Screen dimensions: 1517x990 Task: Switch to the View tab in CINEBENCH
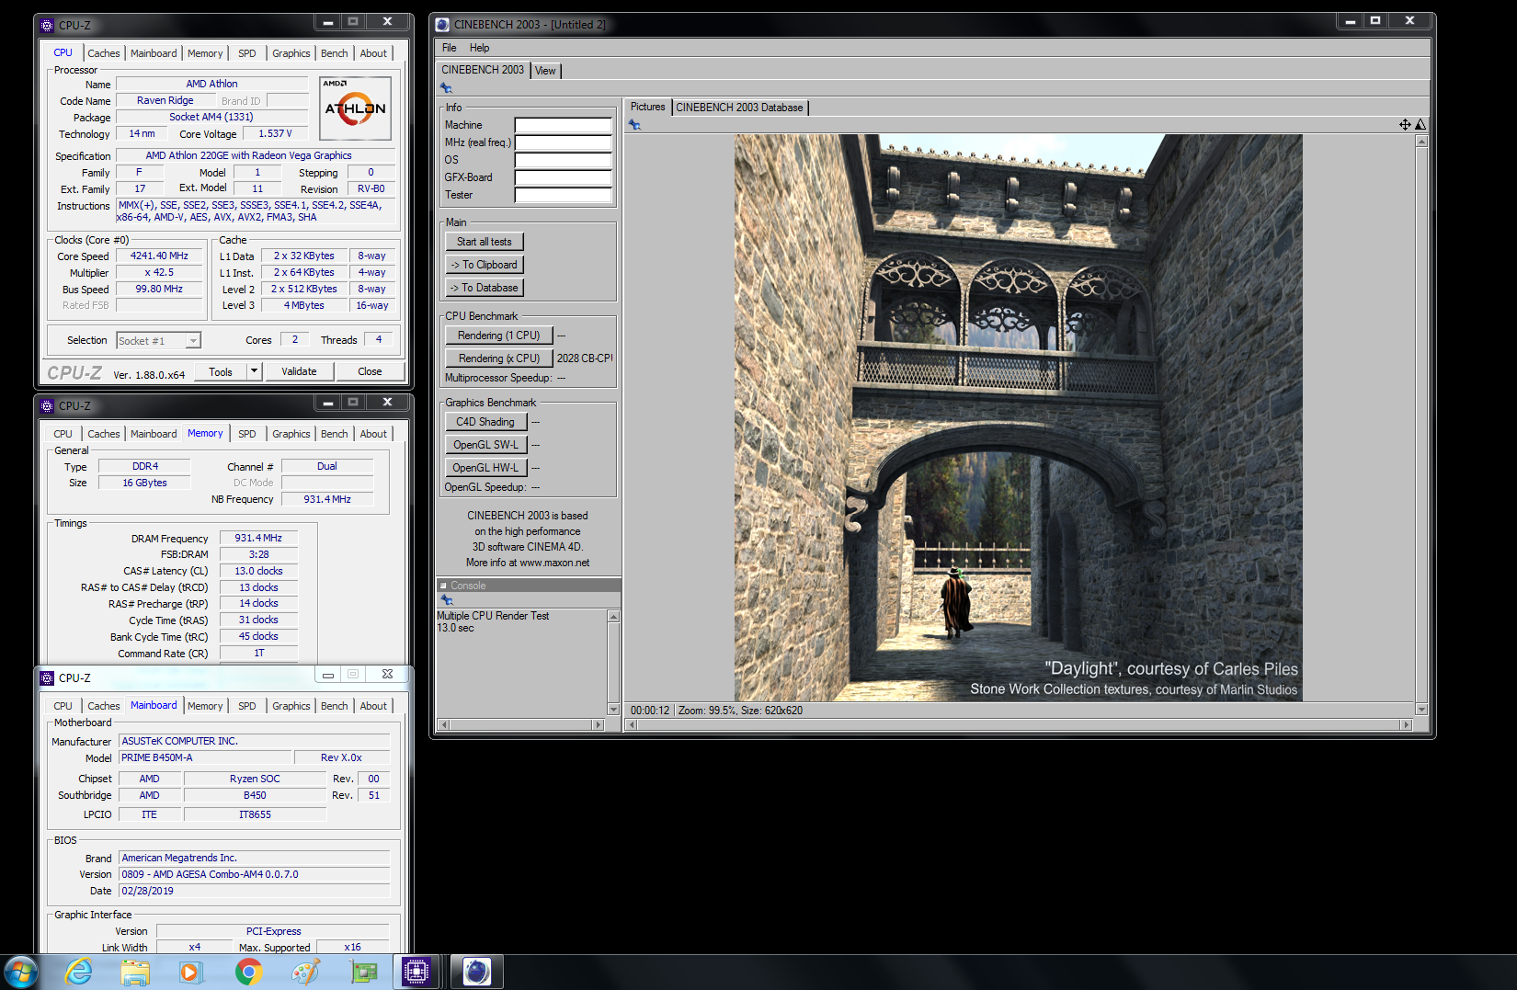pyautogui.click(x=545, y=71)
